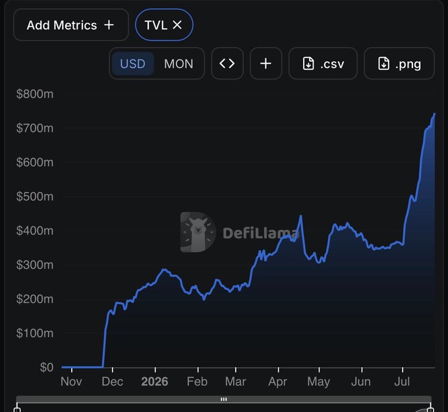The width and height of the screenshot is (448, 412).
Task: Switch chart denomination to MON
Action: [179, 64]
